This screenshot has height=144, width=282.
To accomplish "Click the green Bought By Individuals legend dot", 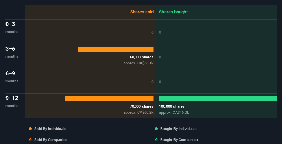I will pyautogui.click(x=156, y=129).
